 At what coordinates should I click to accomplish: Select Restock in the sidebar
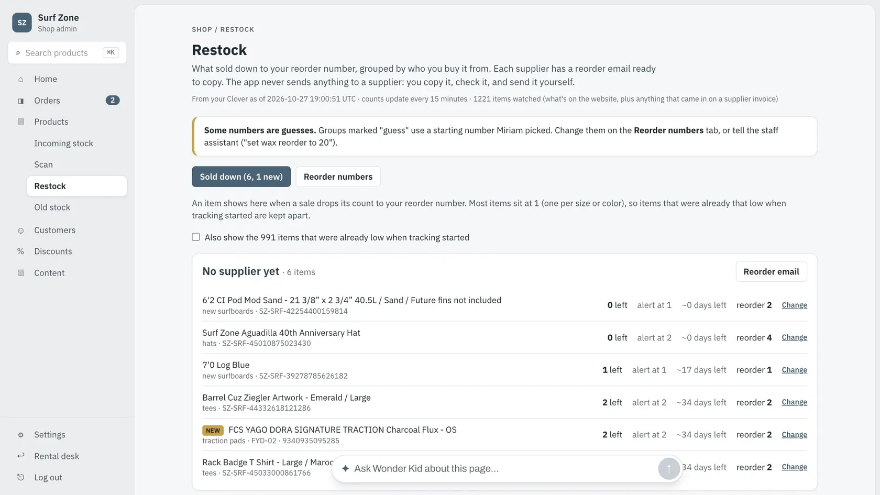76,186
